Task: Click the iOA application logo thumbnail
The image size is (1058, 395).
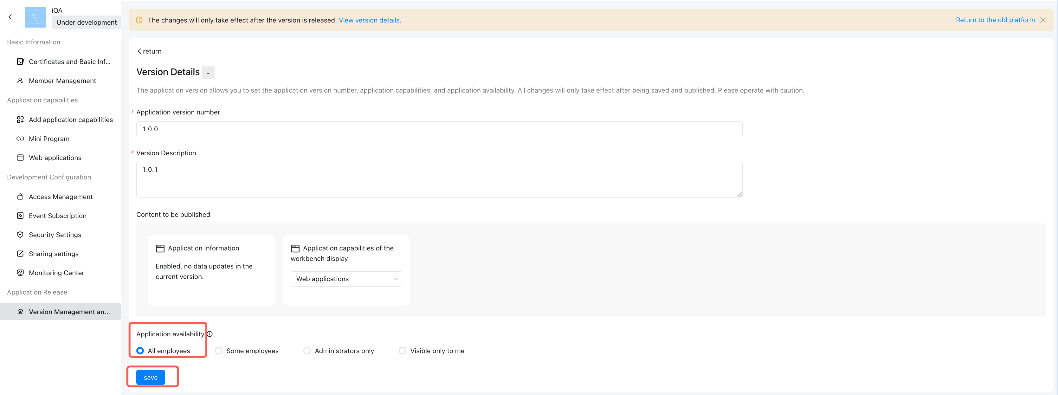Action: pyautogui.click(x=35, y=17)
